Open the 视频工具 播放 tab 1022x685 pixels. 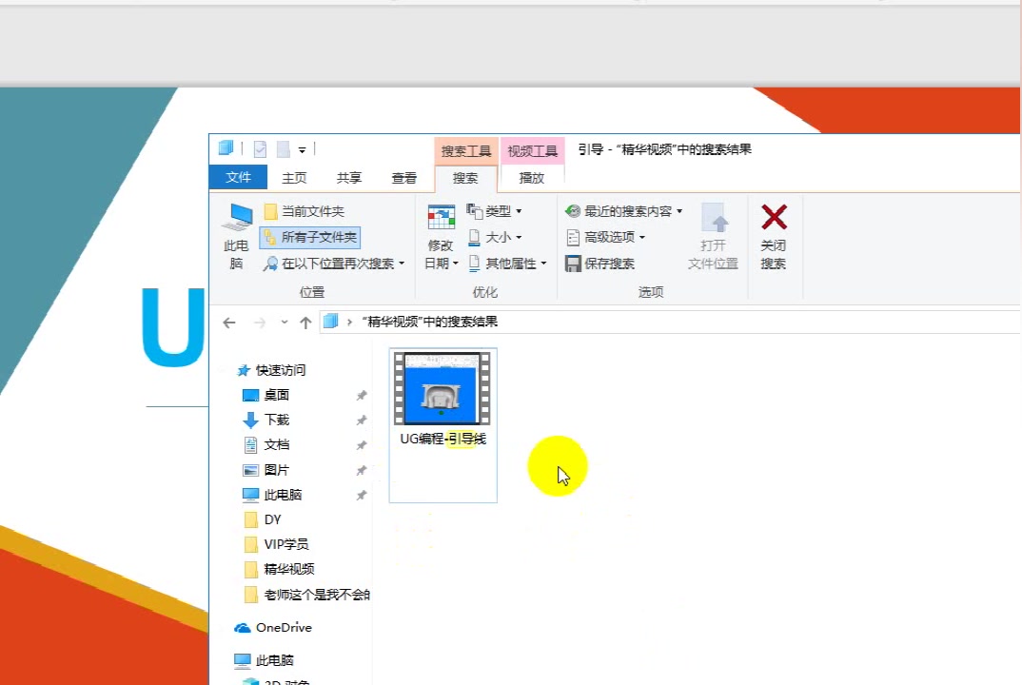tap(532, 177)
